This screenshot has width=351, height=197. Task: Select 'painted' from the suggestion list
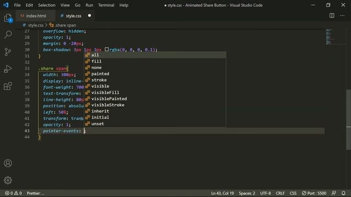click(155, 74)
